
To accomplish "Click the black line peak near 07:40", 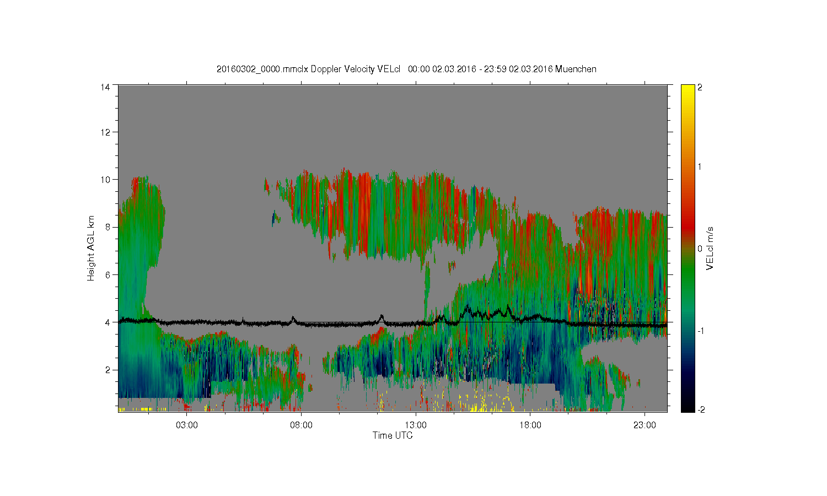I will pos(293,318).
